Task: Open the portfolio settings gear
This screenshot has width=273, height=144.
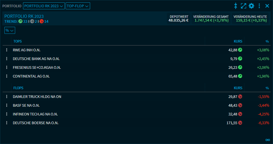Action: [251, 6]
